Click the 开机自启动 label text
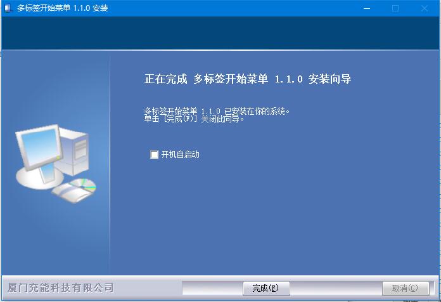This screenshot has width=441, height=302. 181,154
